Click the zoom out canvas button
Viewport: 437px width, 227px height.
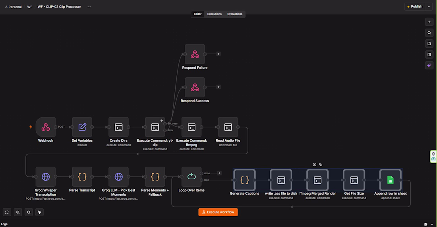click(29, 212)
